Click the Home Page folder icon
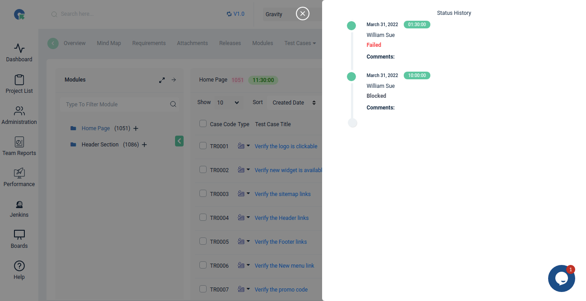Screen dimensions: 586x301 [73, 128]
